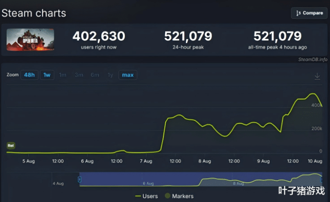
Task: Click the 4 Aug label in navigator
Action: point(58,184)
